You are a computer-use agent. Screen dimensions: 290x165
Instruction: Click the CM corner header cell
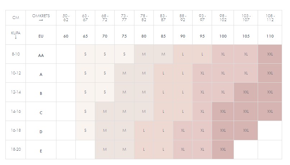(15, 18)
